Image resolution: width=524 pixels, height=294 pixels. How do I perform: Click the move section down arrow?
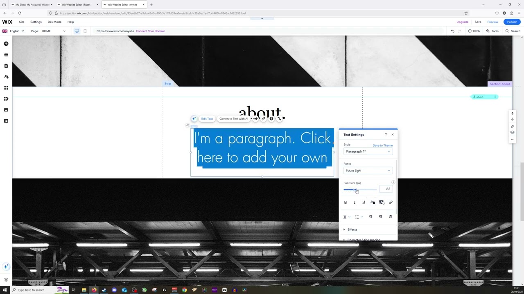(x=512, y=119)
